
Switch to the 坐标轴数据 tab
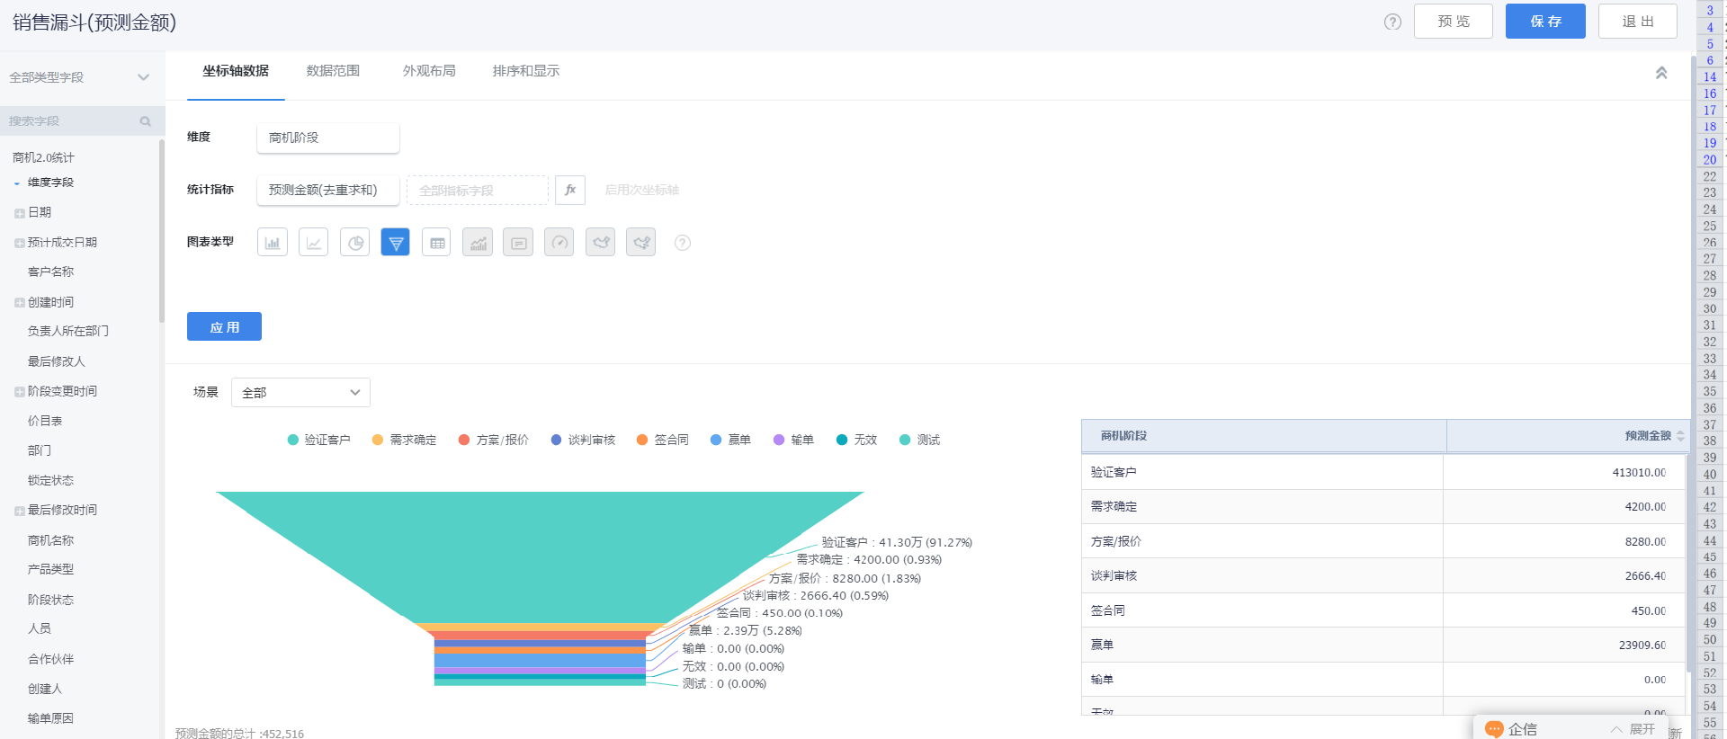(x=236, y=71)
